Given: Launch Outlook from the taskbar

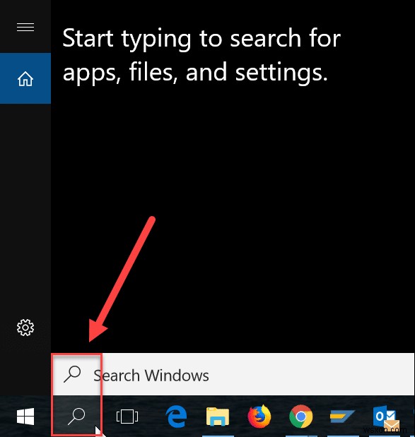Looking at the screenshot, I should pos(386,417).
